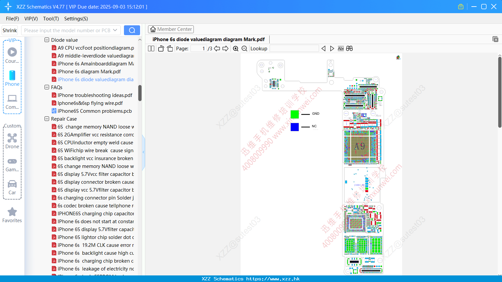Image resolution: width=502 pixels, height=282 pixels.
Task: Zoom out of the PDF
Action: click(244, 49)
